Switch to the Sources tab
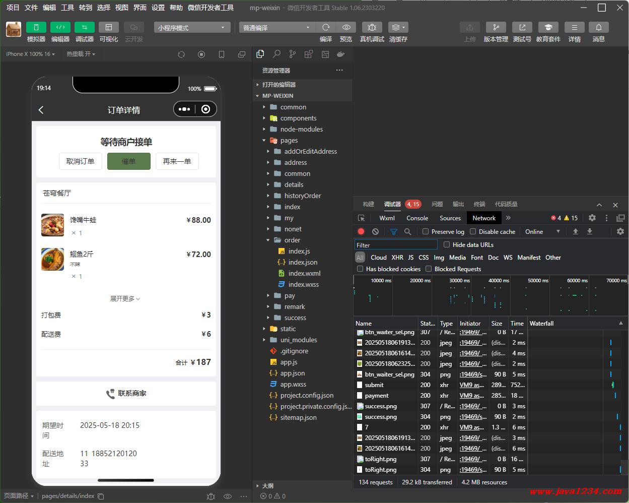 point(450,218)
